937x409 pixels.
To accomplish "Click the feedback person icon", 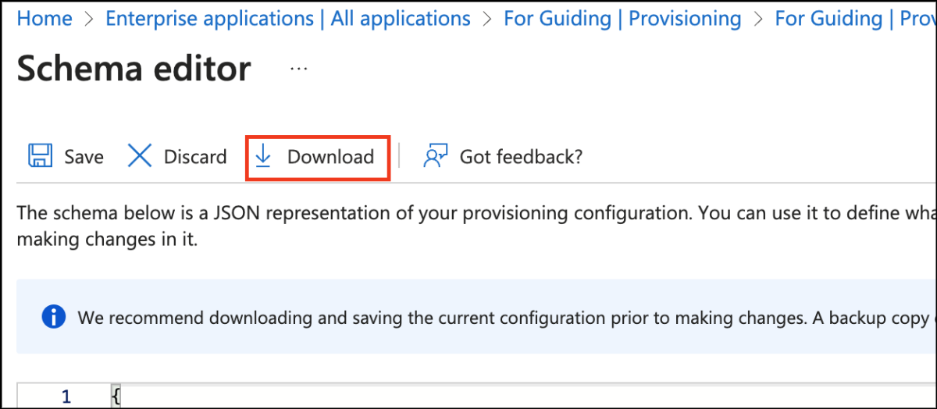I will point(435,156).
